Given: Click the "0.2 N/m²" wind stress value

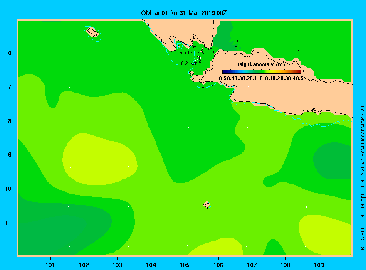Looking at the screenshot, I should coord(191,63).
